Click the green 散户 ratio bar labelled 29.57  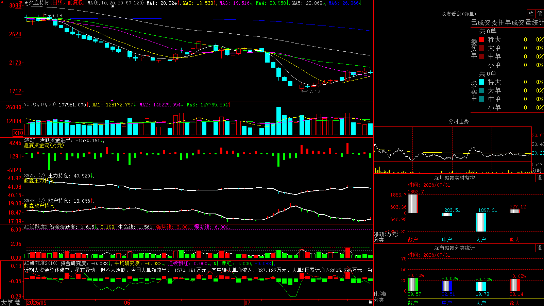tap(412, 285)
